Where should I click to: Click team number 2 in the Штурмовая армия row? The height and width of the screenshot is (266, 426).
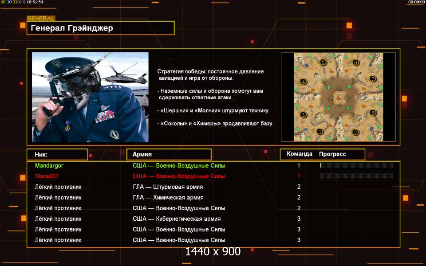(x=299, y=187)
